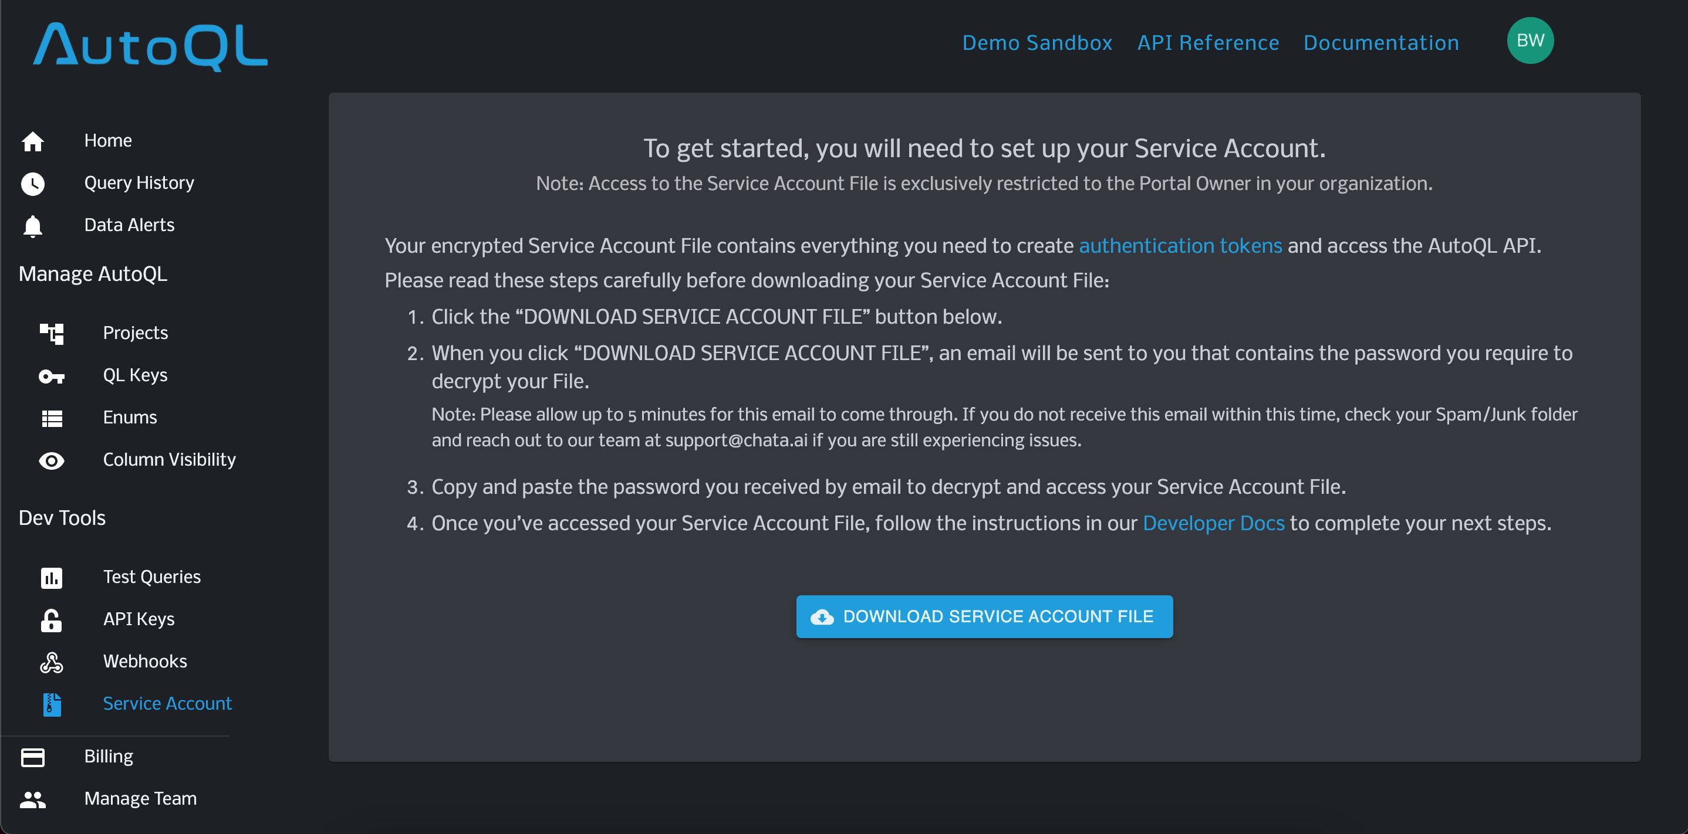Click the Projects tree icon
This screenshot has width=1688, height=834.
52,333
